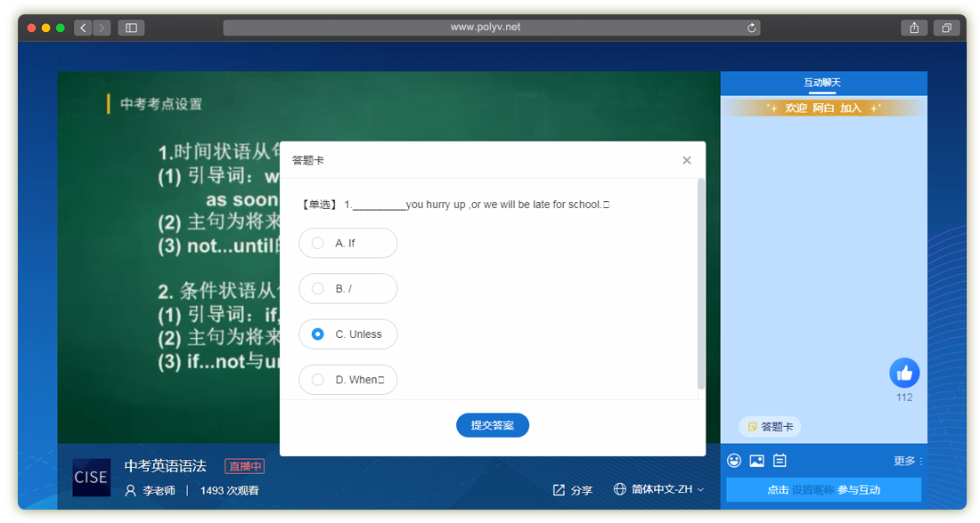Open the emoji picker in chat
The image size is (980, 523).
coord(734,461)
